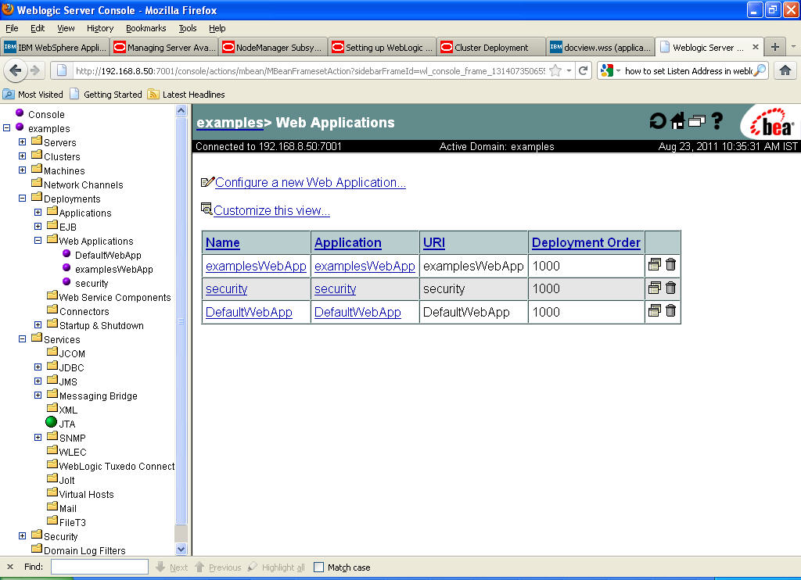Viewport: 801px width, 580px height.
Task: Click the pencil icon beside Configure link
Action: [207, 182]
